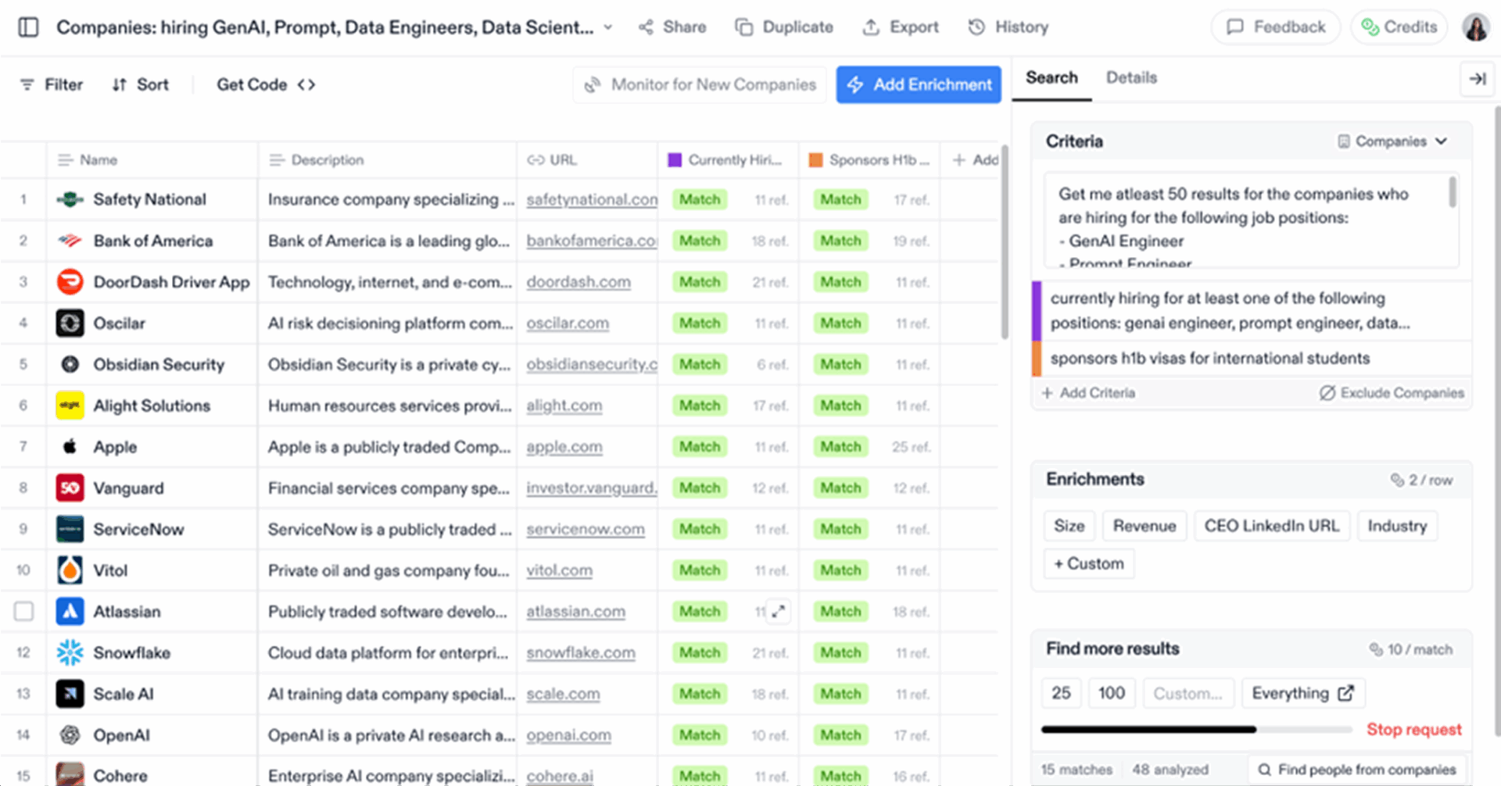Click Find people from companies
1501x786 pixels.
click(x=1357, y=770)
